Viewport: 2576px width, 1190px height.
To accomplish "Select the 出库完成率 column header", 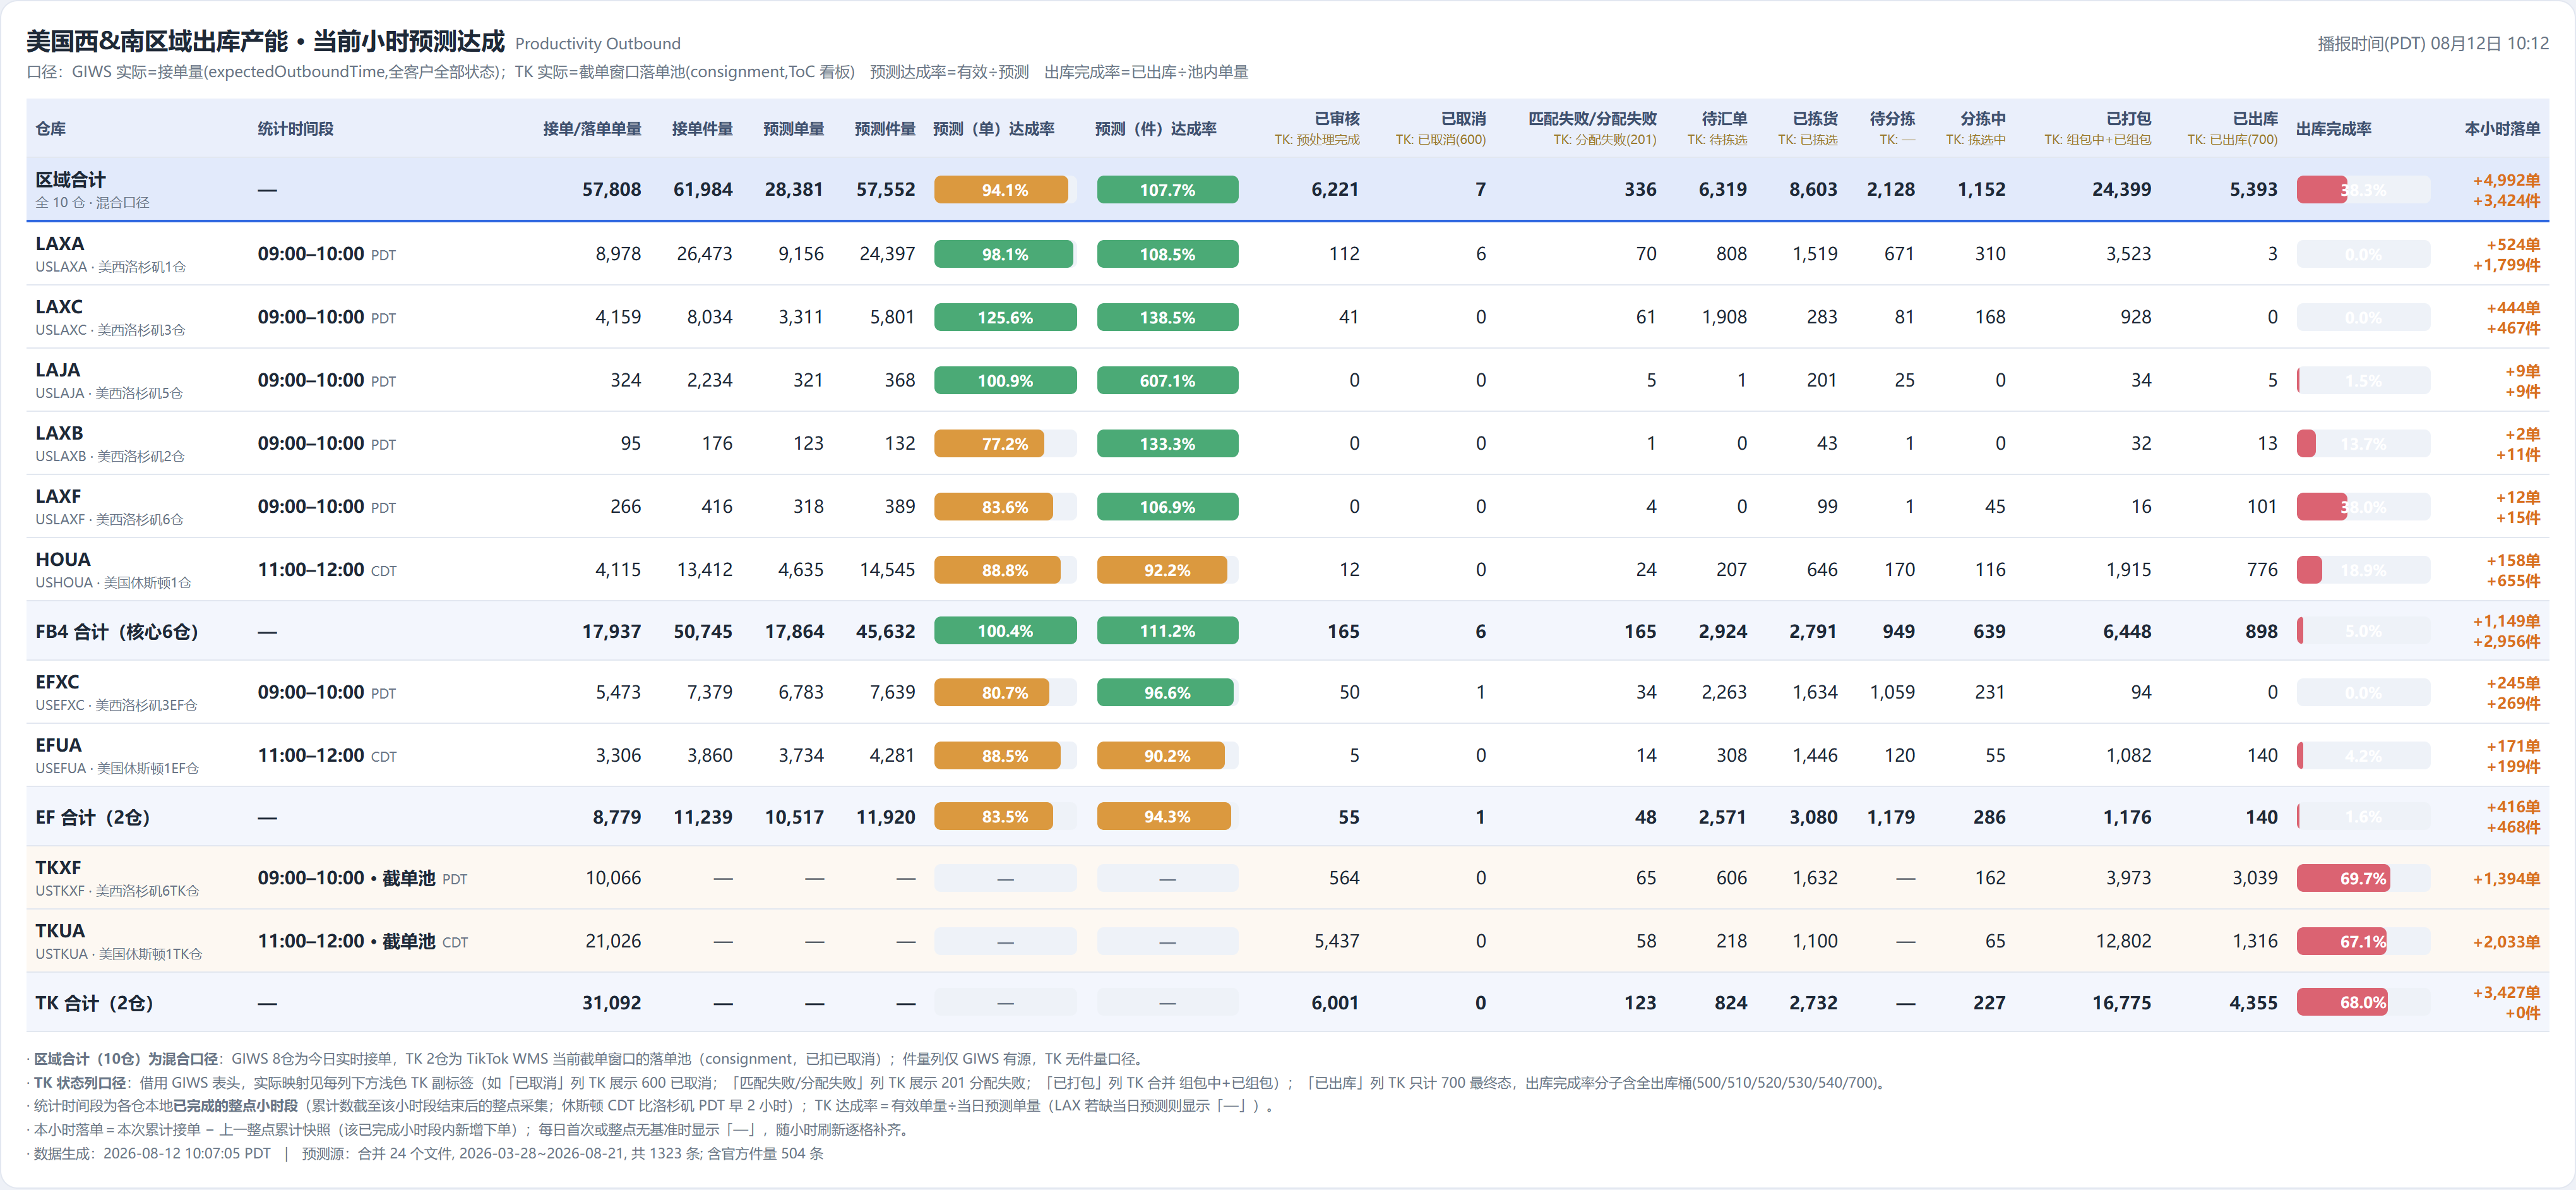I will pos(2333,129).
